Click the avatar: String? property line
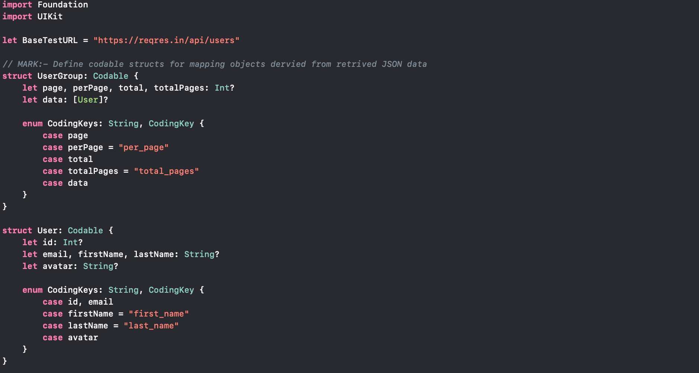The height and width of the screenshot is (373, 699). click(70, 266)
